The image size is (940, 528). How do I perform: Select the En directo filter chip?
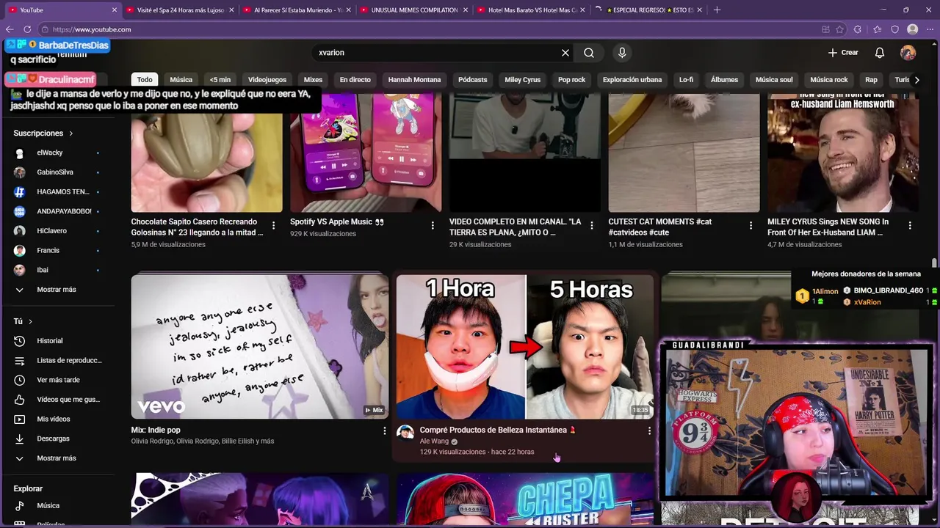355,80
